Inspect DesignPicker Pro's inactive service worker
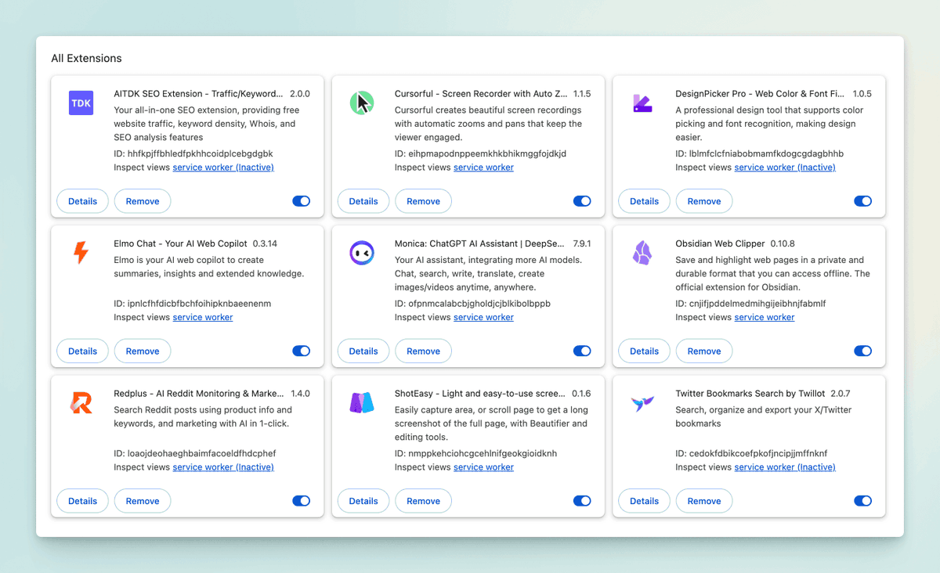The width and height of the screenshot is (940, 573). click(785, 168)
